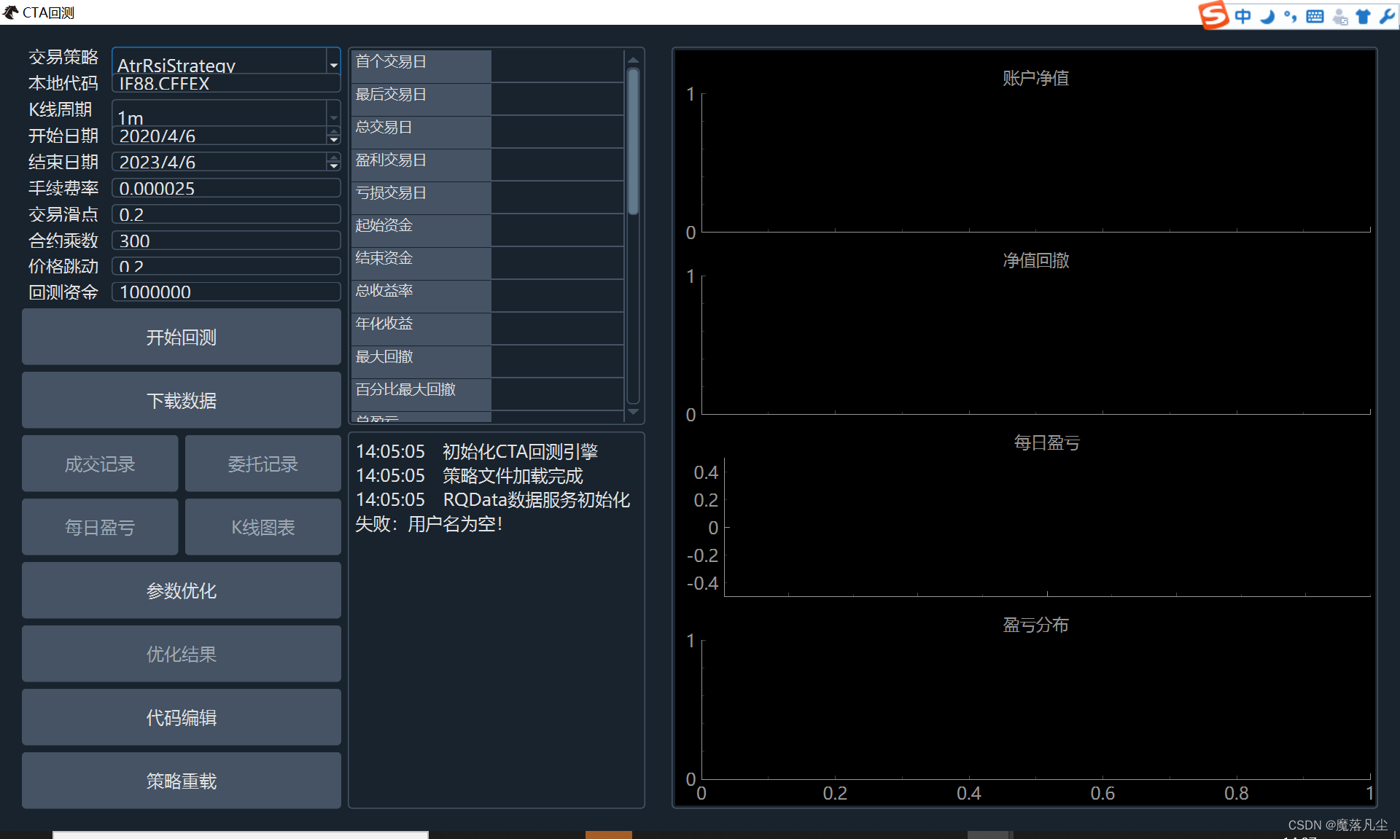Open the wrench toolbox icon
The width and height of the screenshot is (1400, 839).
[x=1387, y=16]
